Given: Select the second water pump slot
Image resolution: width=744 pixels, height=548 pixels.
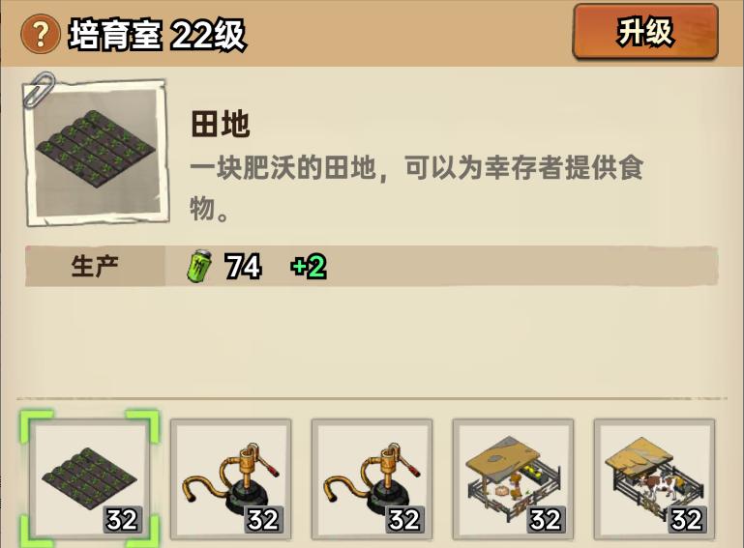Looking at the screenshot, I should 372,479.
